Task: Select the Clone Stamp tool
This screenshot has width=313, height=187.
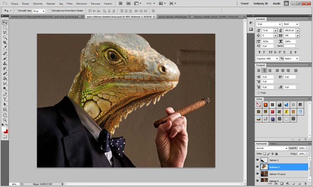Action: pyautogui.click(x=5, y=63)
